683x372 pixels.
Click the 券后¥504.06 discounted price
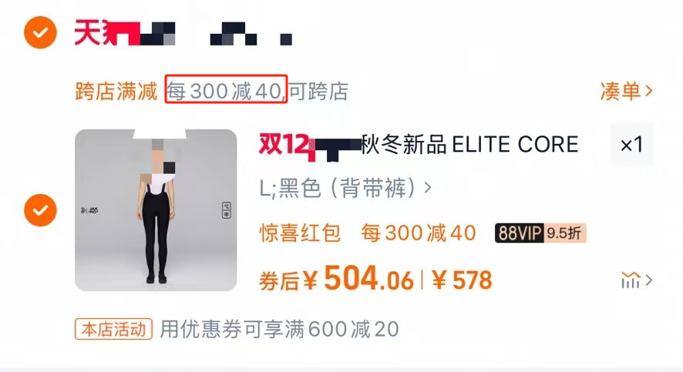336,279
